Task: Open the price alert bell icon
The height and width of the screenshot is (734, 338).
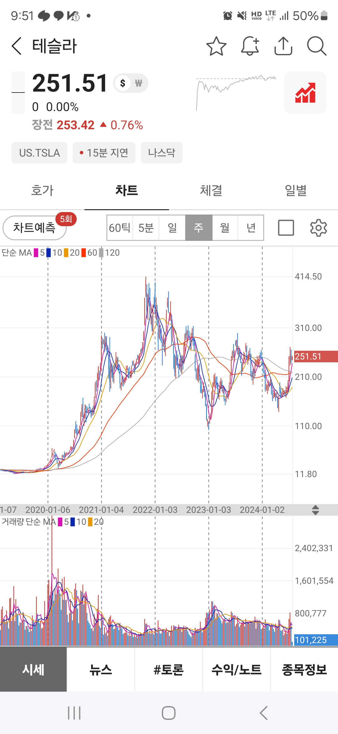Action: [x=250, y=46]
